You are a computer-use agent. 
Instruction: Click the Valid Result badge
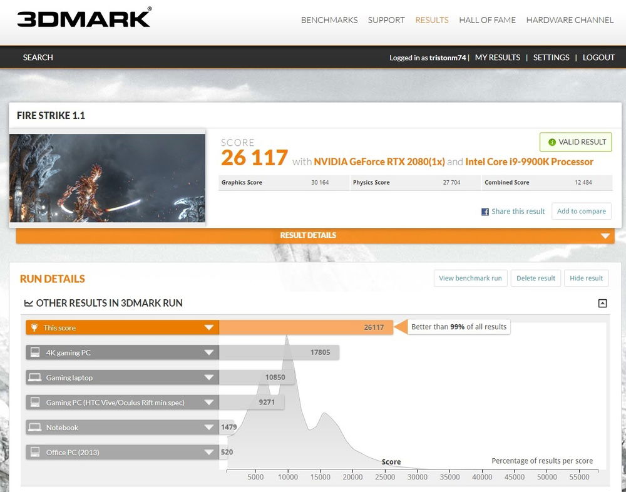[x=575, y=142]
